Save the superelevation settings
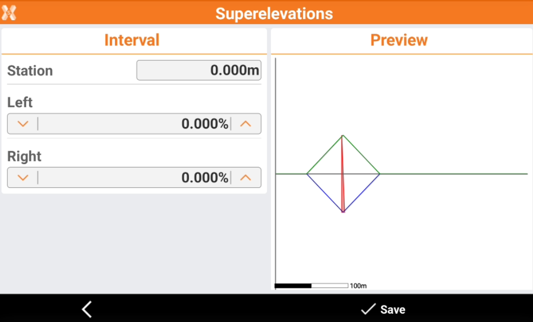The height and width of the screenshot is (322, 533). [383, 309]
